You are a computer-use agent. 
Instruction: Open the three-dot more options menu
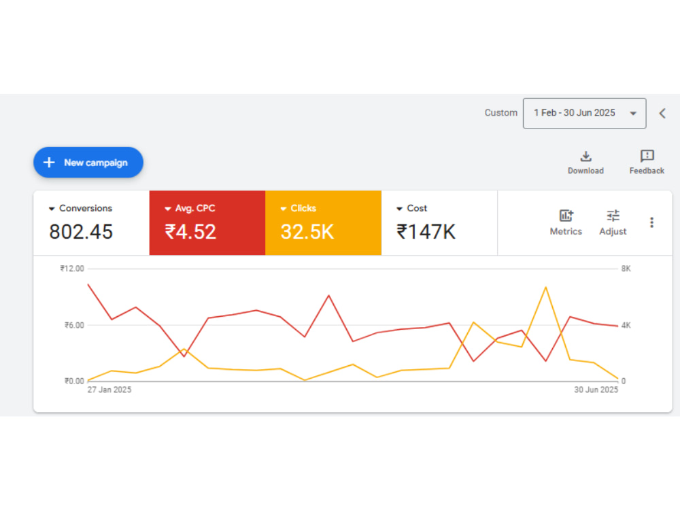651,222
